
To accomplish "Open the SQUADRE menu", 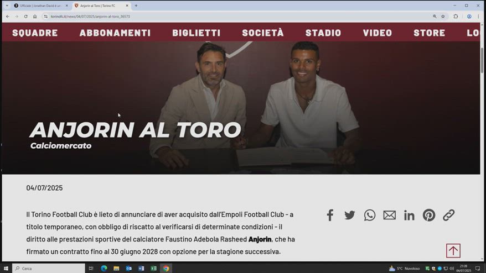I will click(x=35, y=33).
